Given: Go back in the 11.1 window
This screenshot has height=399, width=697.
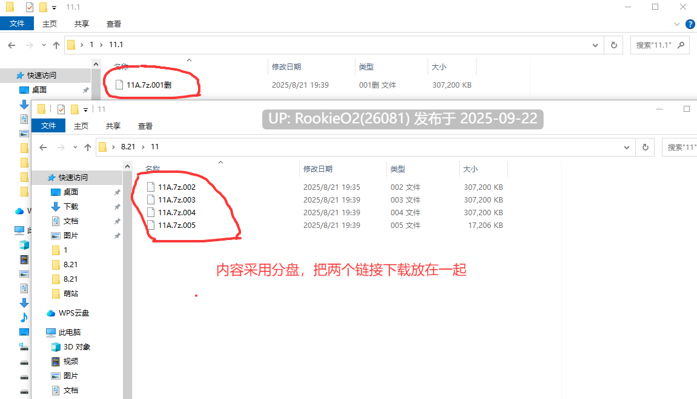Looking at the screenshot, I should click(12, 45).
